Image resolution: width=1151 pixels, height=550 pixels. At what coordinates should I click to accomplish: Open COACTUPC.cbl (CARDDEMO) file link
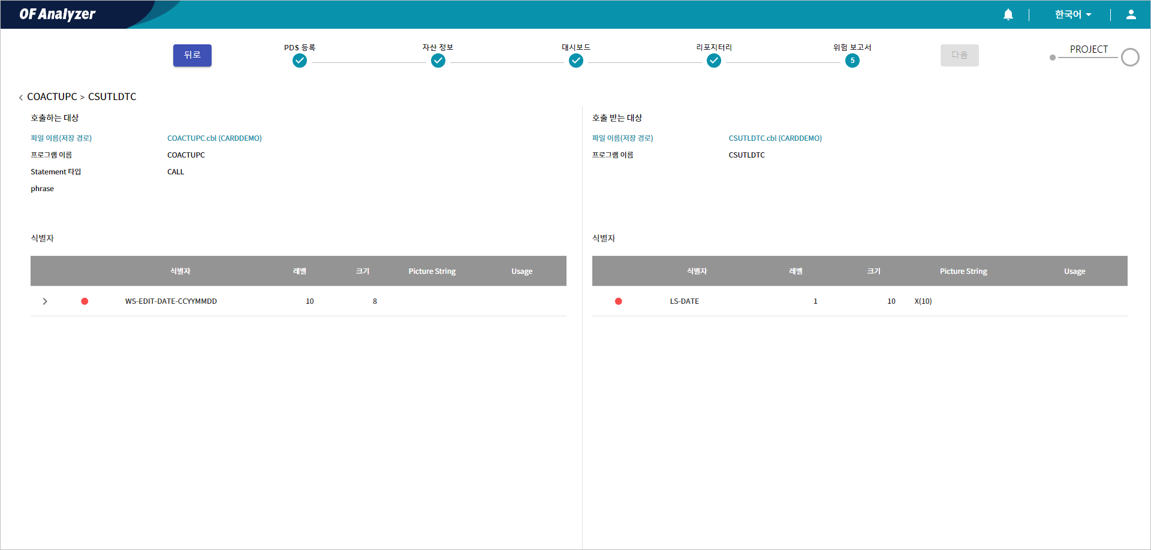point(215,138)
